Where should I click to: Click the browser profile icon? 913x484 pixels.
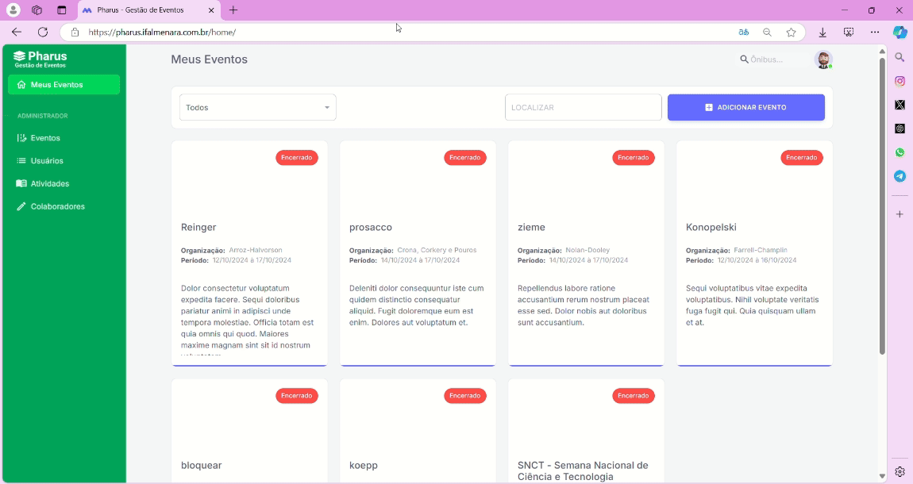13,10
